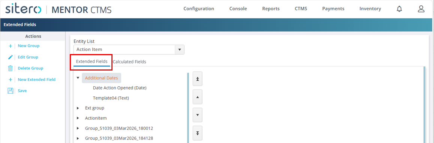Select the Date Action Opened (Date) field
434x143 pixels.
pos(120,88)
